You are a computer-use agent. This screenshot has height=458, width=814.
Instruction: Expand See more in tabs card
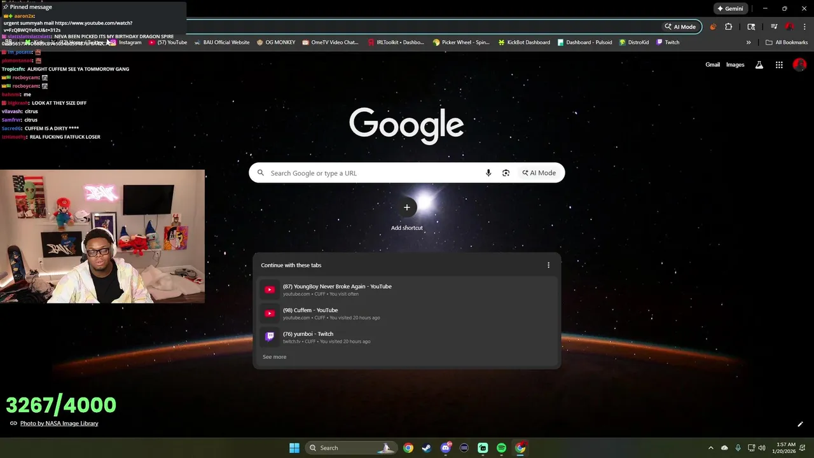tap(275, 357)
